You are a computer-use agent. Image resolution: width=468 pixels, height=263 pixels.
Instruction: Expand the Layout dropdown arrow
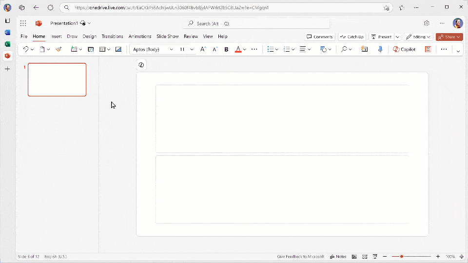click(109, 50)
